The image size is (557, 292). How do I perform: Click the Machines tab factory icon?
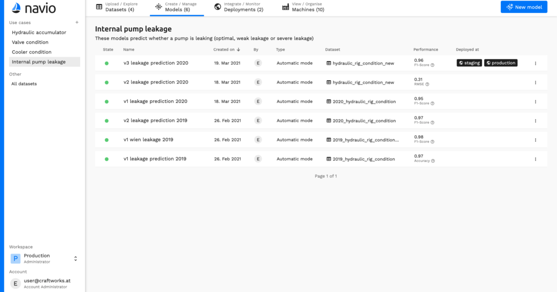coord(285,7)
